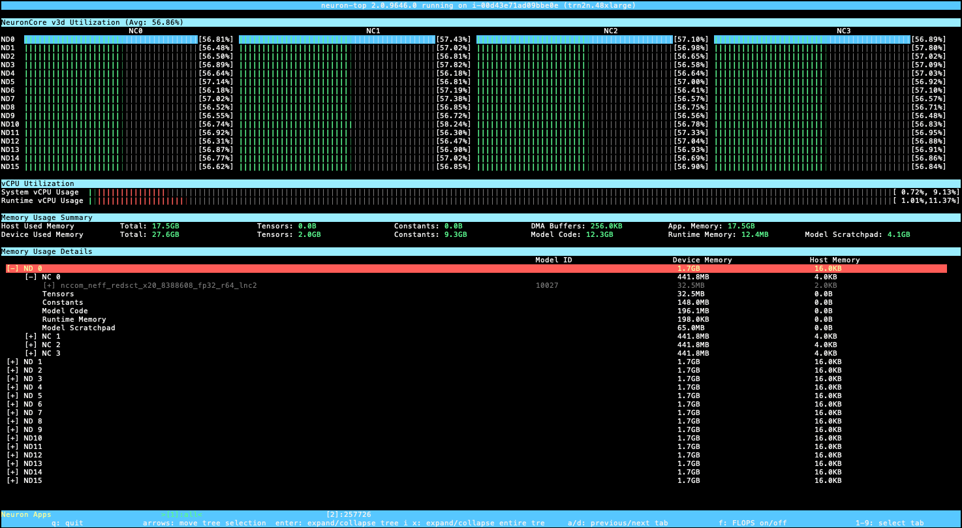Viewport: 962px width, 528px height.
Task: Click the Model ID column header
Action: pyautogui.click(x=553, y=260)
